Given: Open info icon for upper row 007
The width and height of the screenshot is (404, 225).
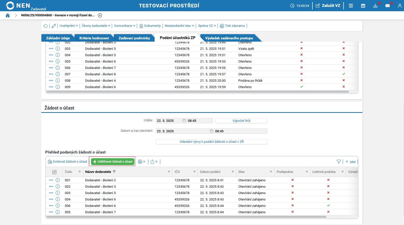Looking at the screenshot, I should 58,74.
